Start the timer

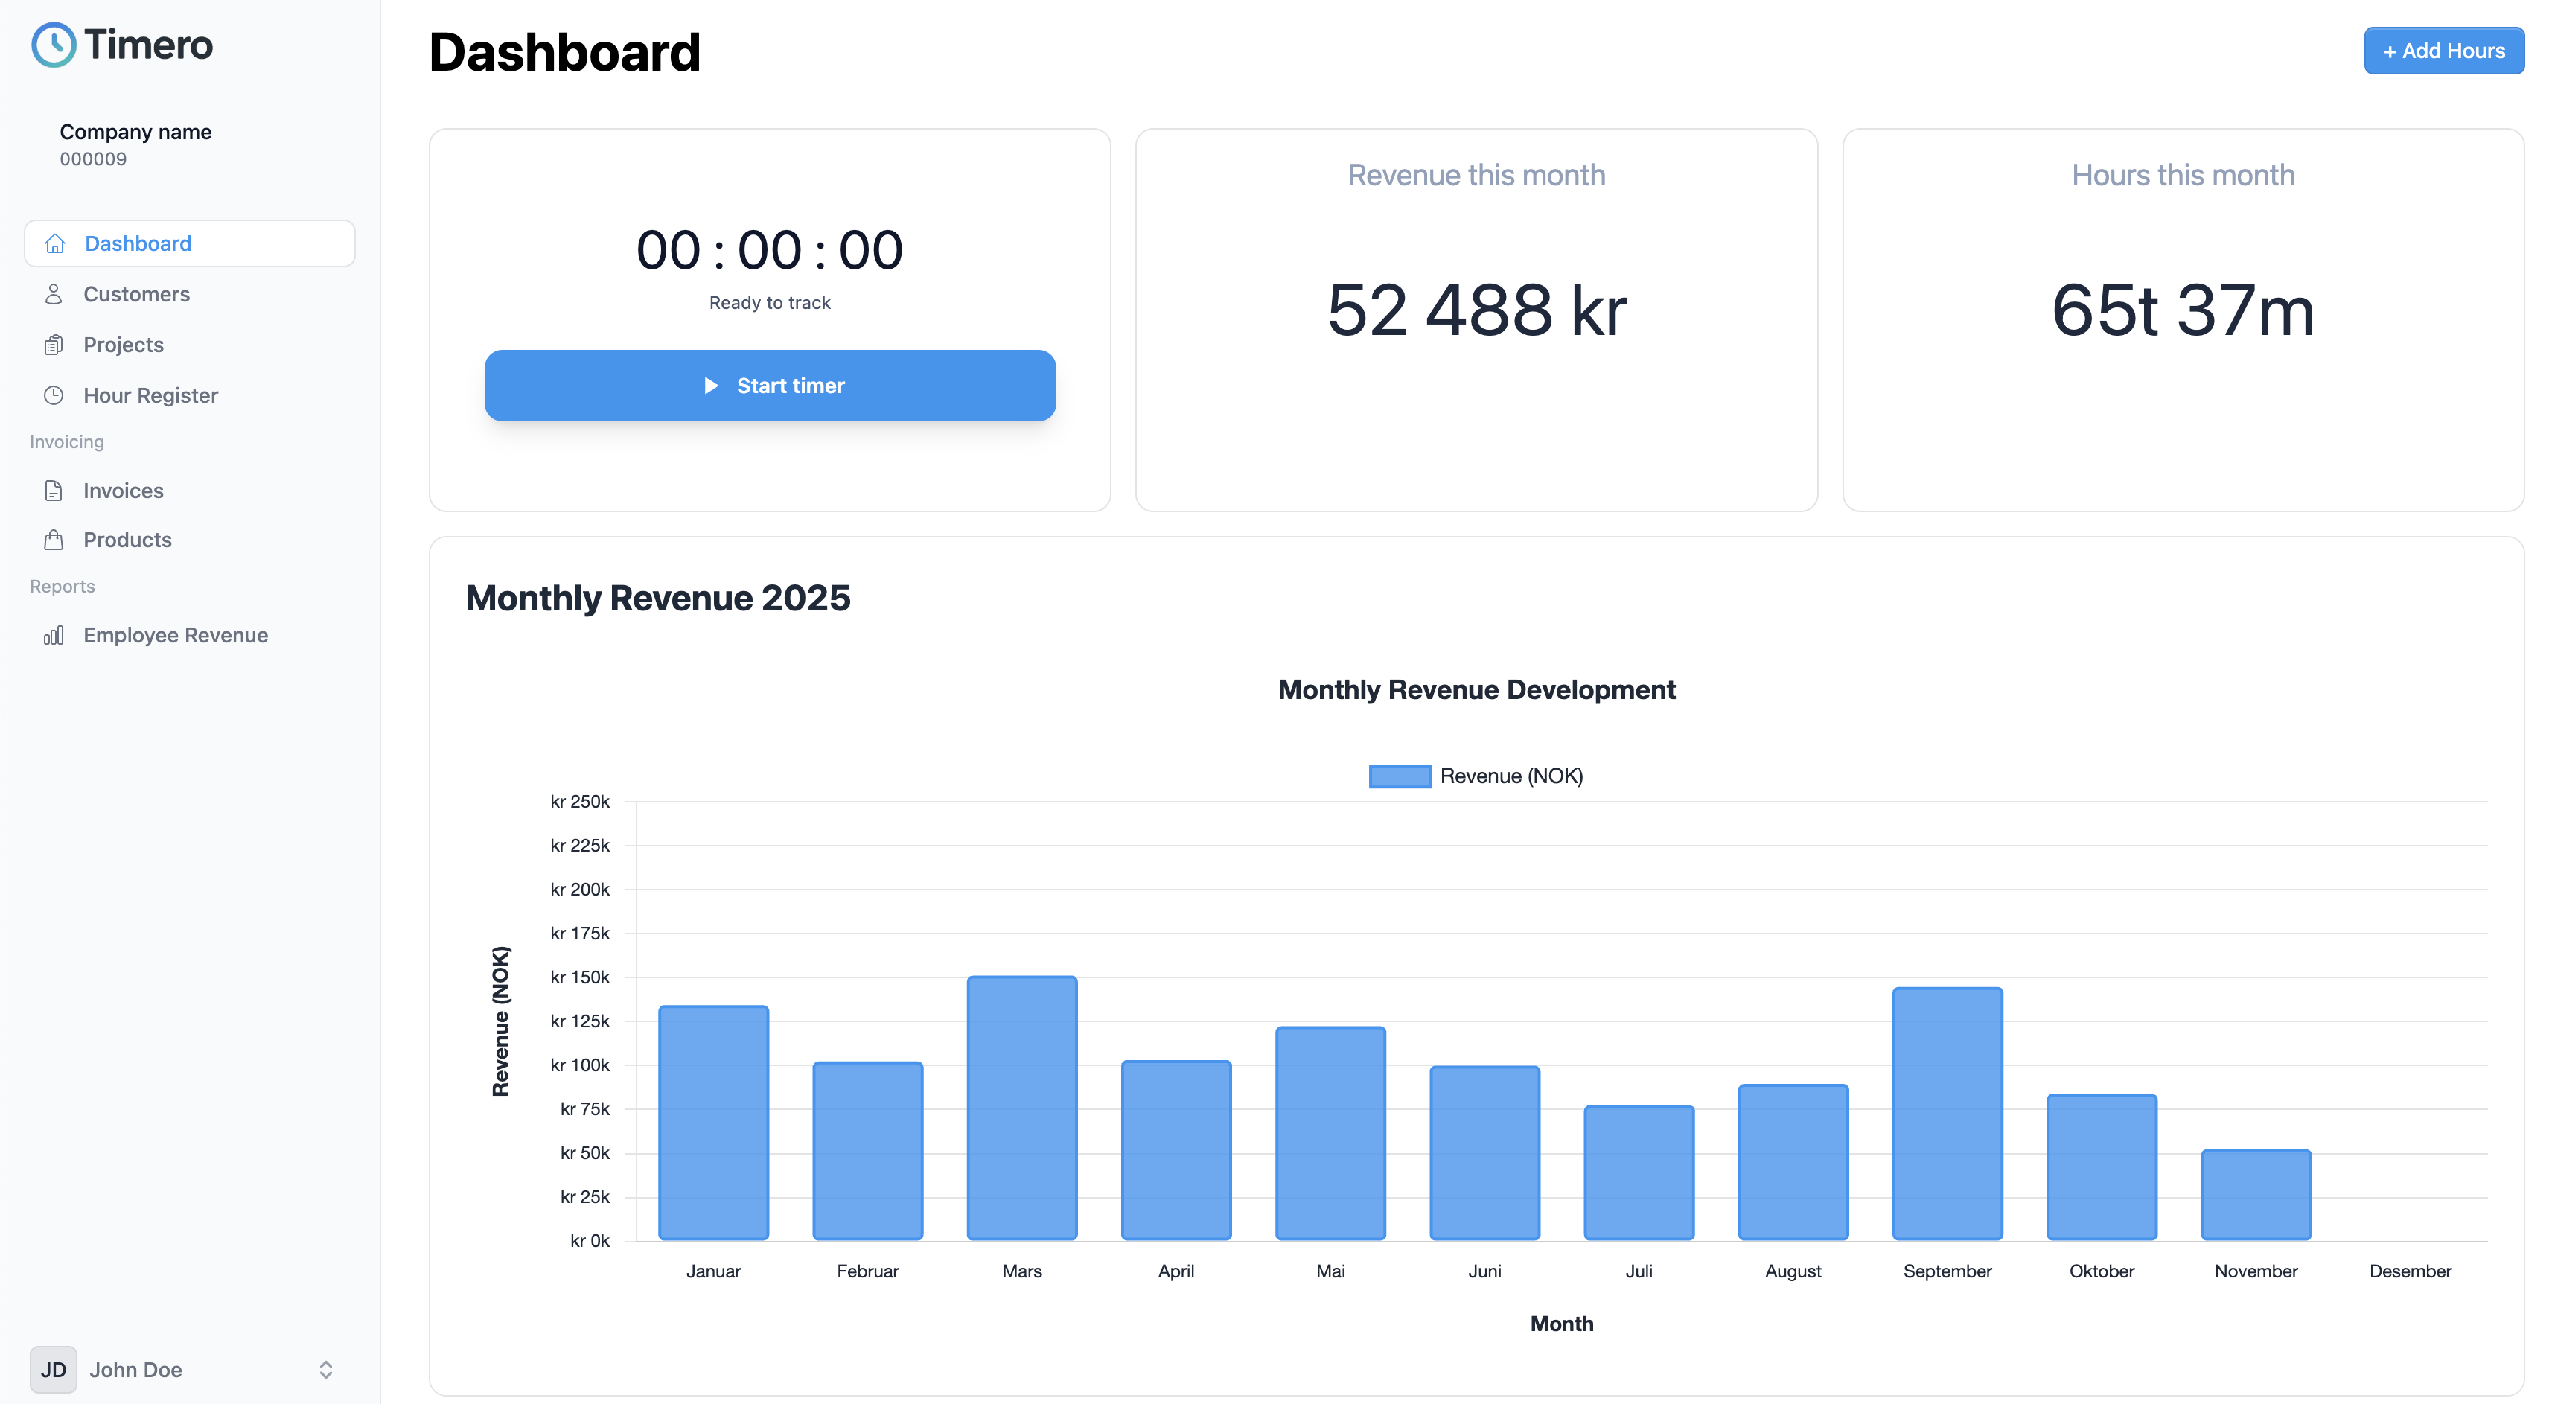pos(770,386)
